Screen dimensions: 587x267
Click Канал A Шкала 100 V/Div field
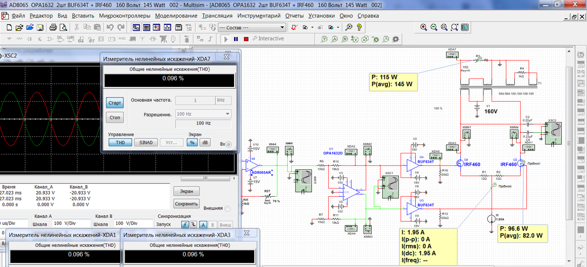pyautogui.click(x=71, y=223)
